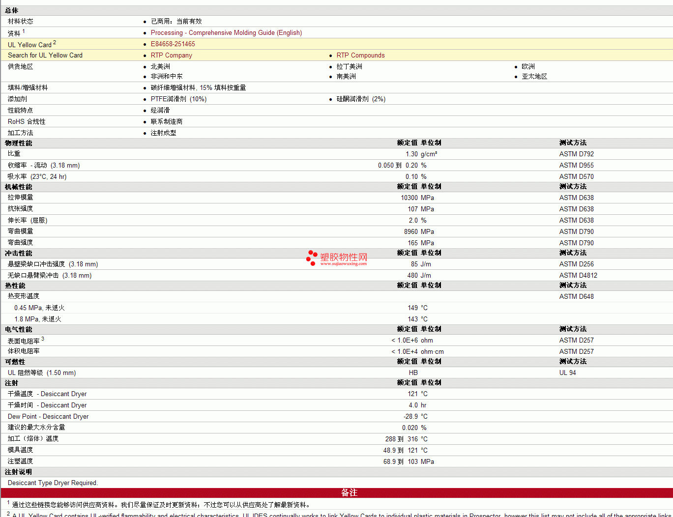Select region 拉丁美洲
Screen dimensions: 673x517
(x=350, y=66)
